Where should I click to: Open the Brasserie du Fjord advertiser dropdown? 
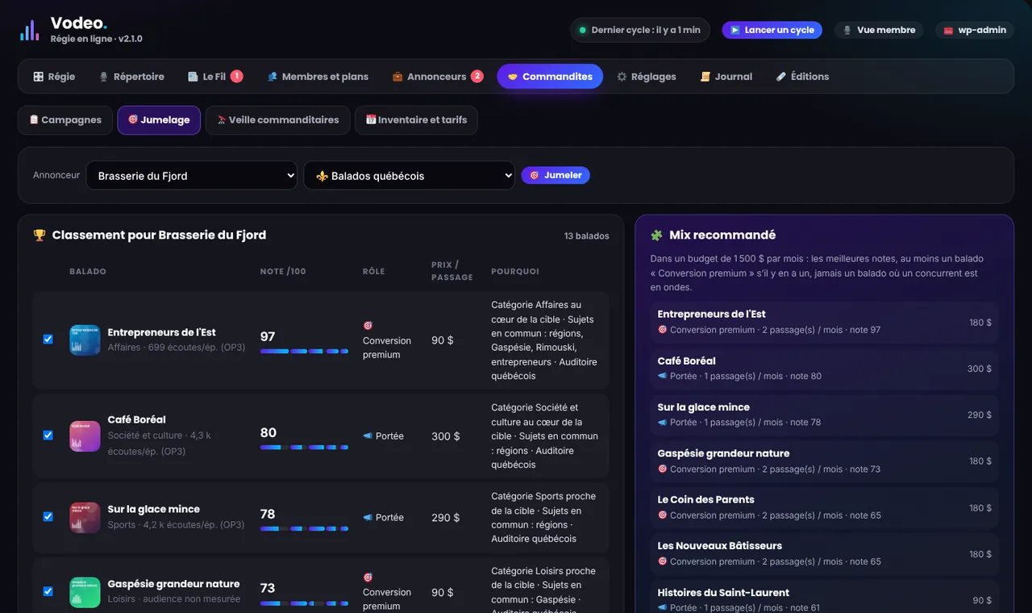pyautogui.click(x=192, y=176)
